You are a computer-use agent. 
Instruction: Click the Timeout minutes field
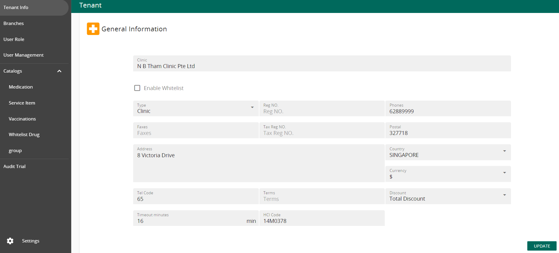(x=196, y=218)
